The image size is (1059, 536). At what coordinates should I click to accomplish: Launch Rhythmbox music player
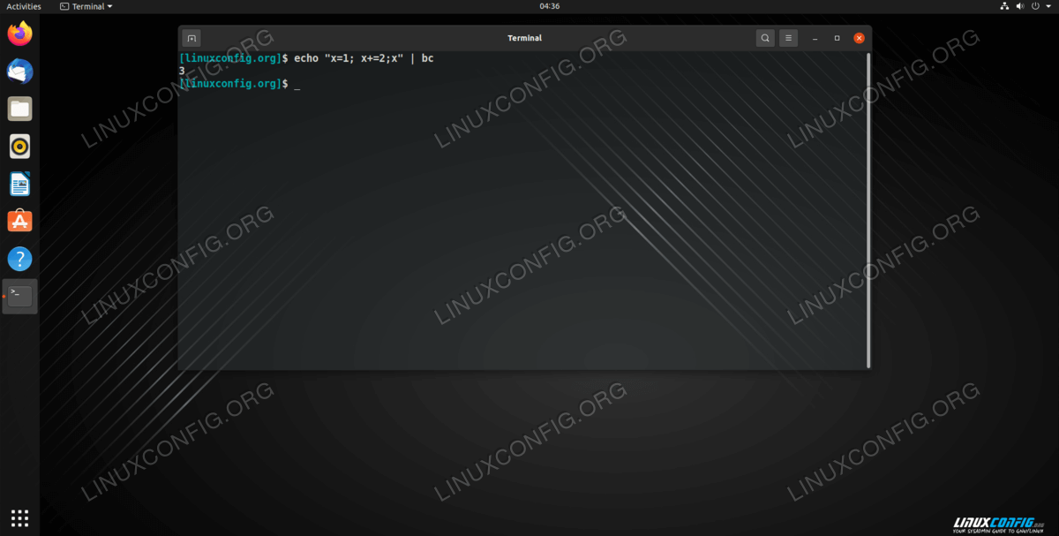pyautogui.click(x=19, y=147)
